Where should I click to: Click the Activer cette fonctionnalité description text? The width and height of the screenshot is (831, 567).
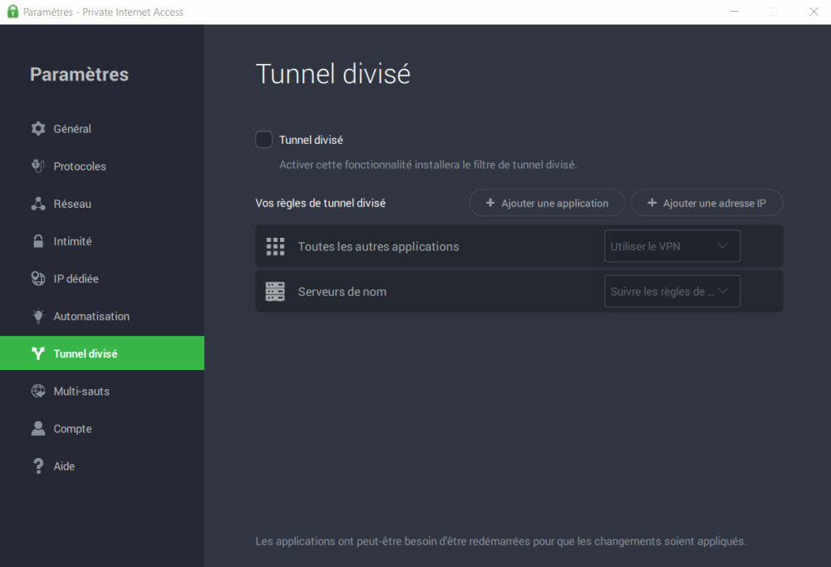coord(428,165)
